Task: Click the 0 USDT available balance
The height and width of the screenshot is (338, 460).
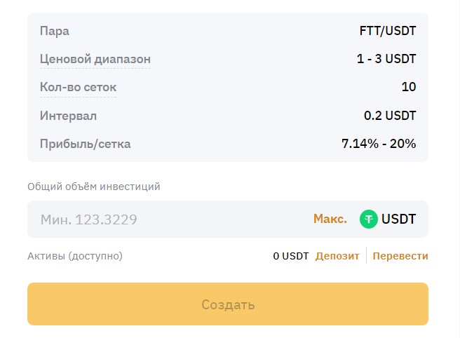Action: coord(291,256)
